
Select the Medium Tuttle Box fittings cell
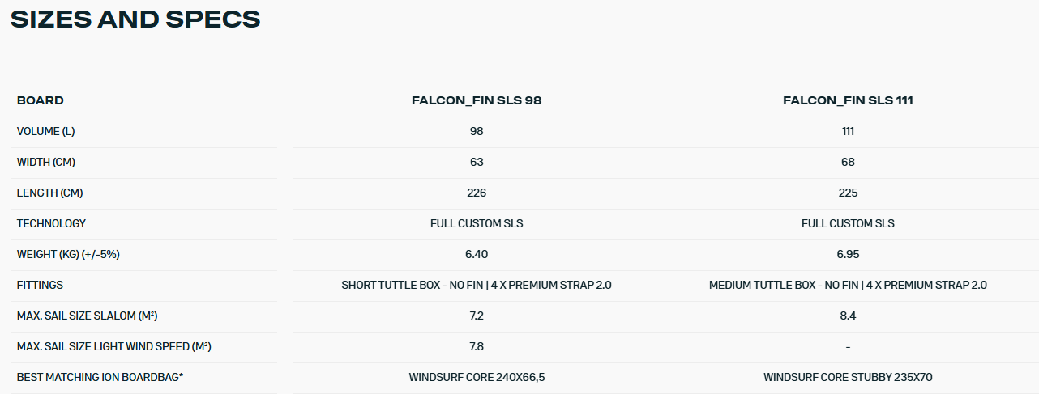(x=848, y=285)
